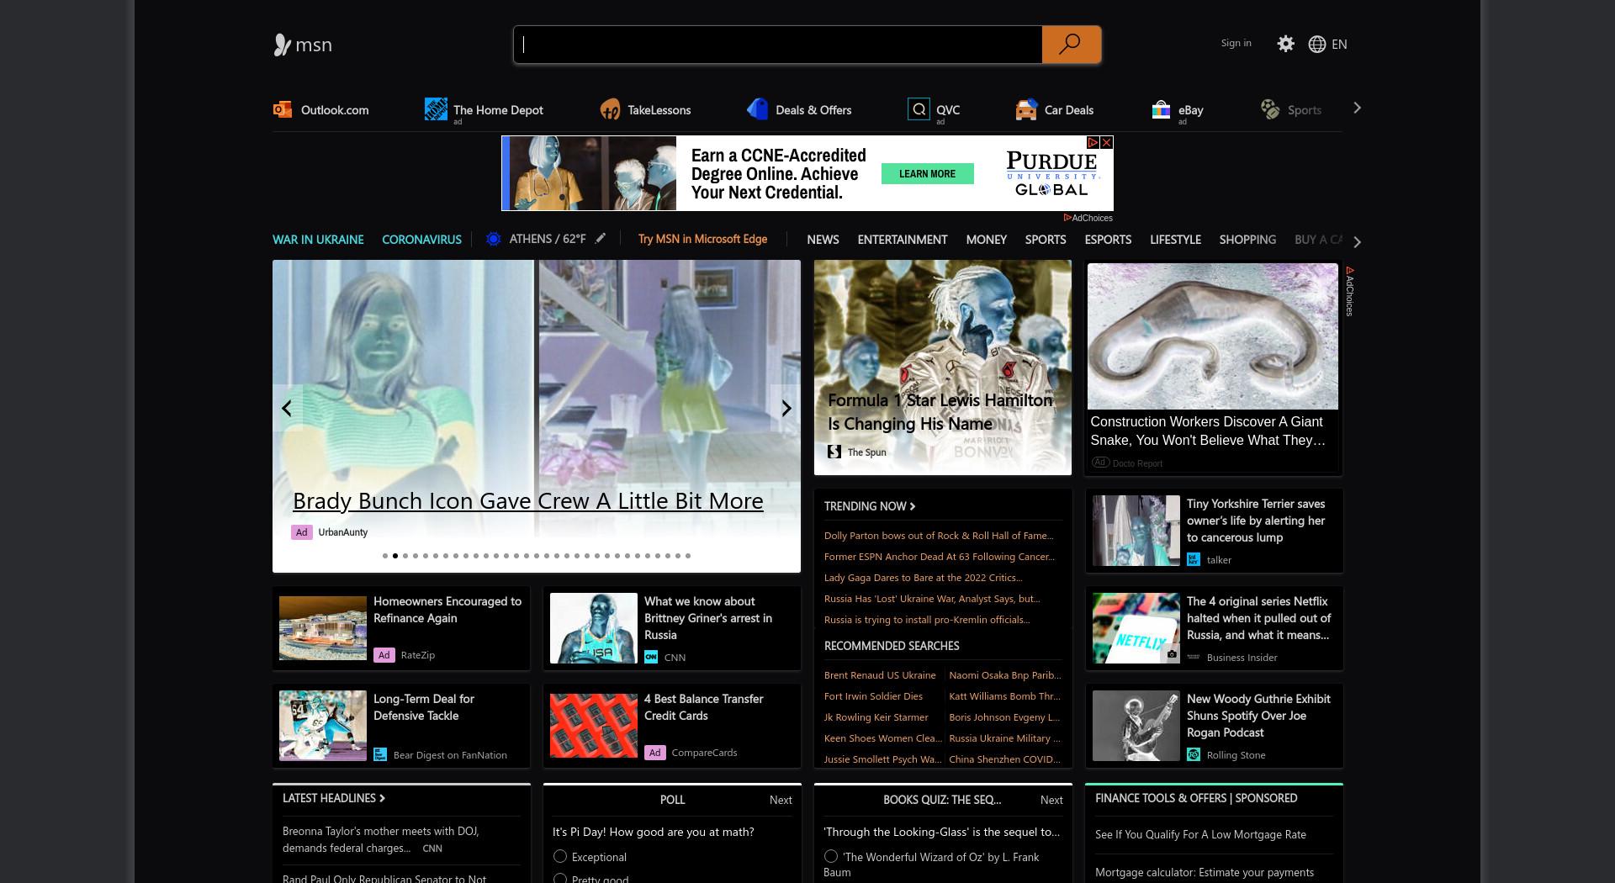Screen dimensions: 1615x883
Task: Expand more categories with nav-bar right arrow
Action: (1357, 241)
